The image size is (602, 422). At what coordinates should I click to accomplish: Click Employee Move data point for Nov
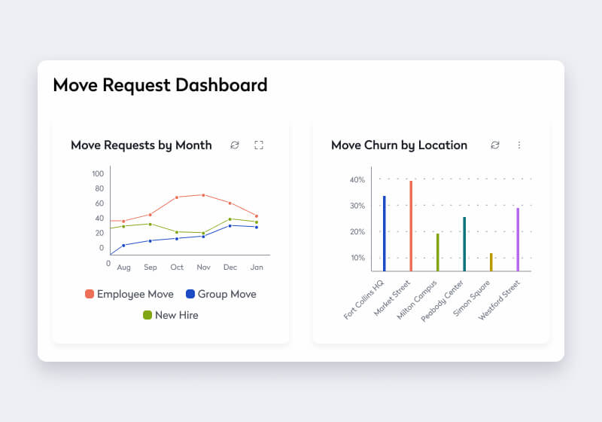pyautogui.click(x=203, y=195)
